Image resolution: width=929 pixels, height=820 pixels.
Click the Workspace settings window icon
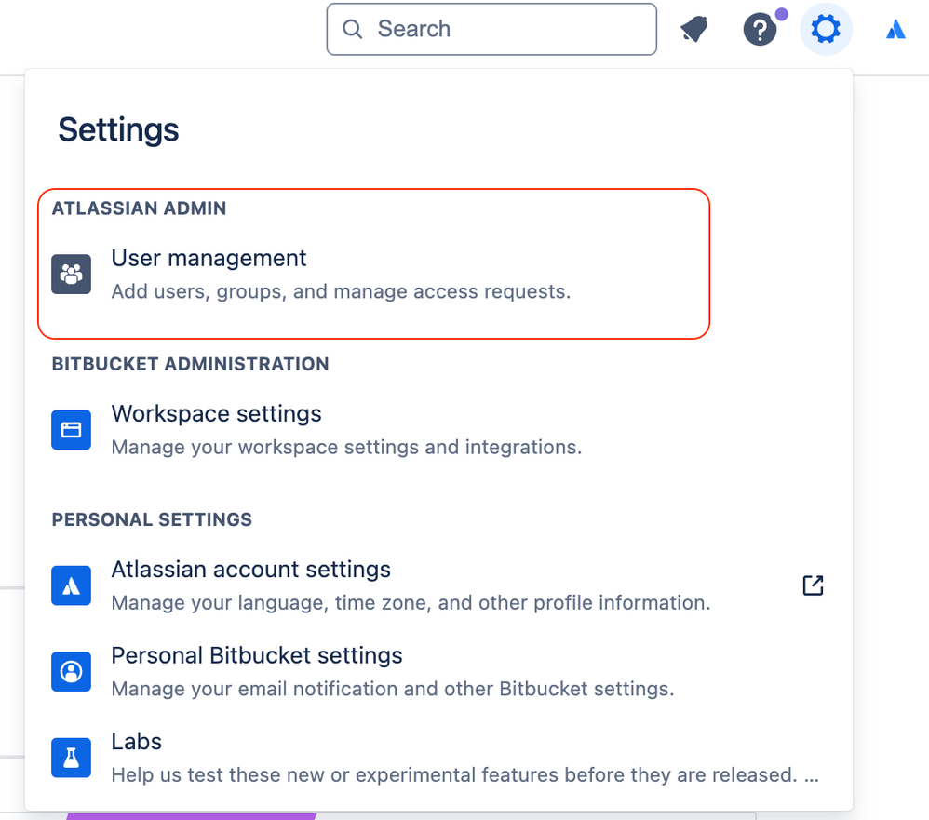(71, 430)
